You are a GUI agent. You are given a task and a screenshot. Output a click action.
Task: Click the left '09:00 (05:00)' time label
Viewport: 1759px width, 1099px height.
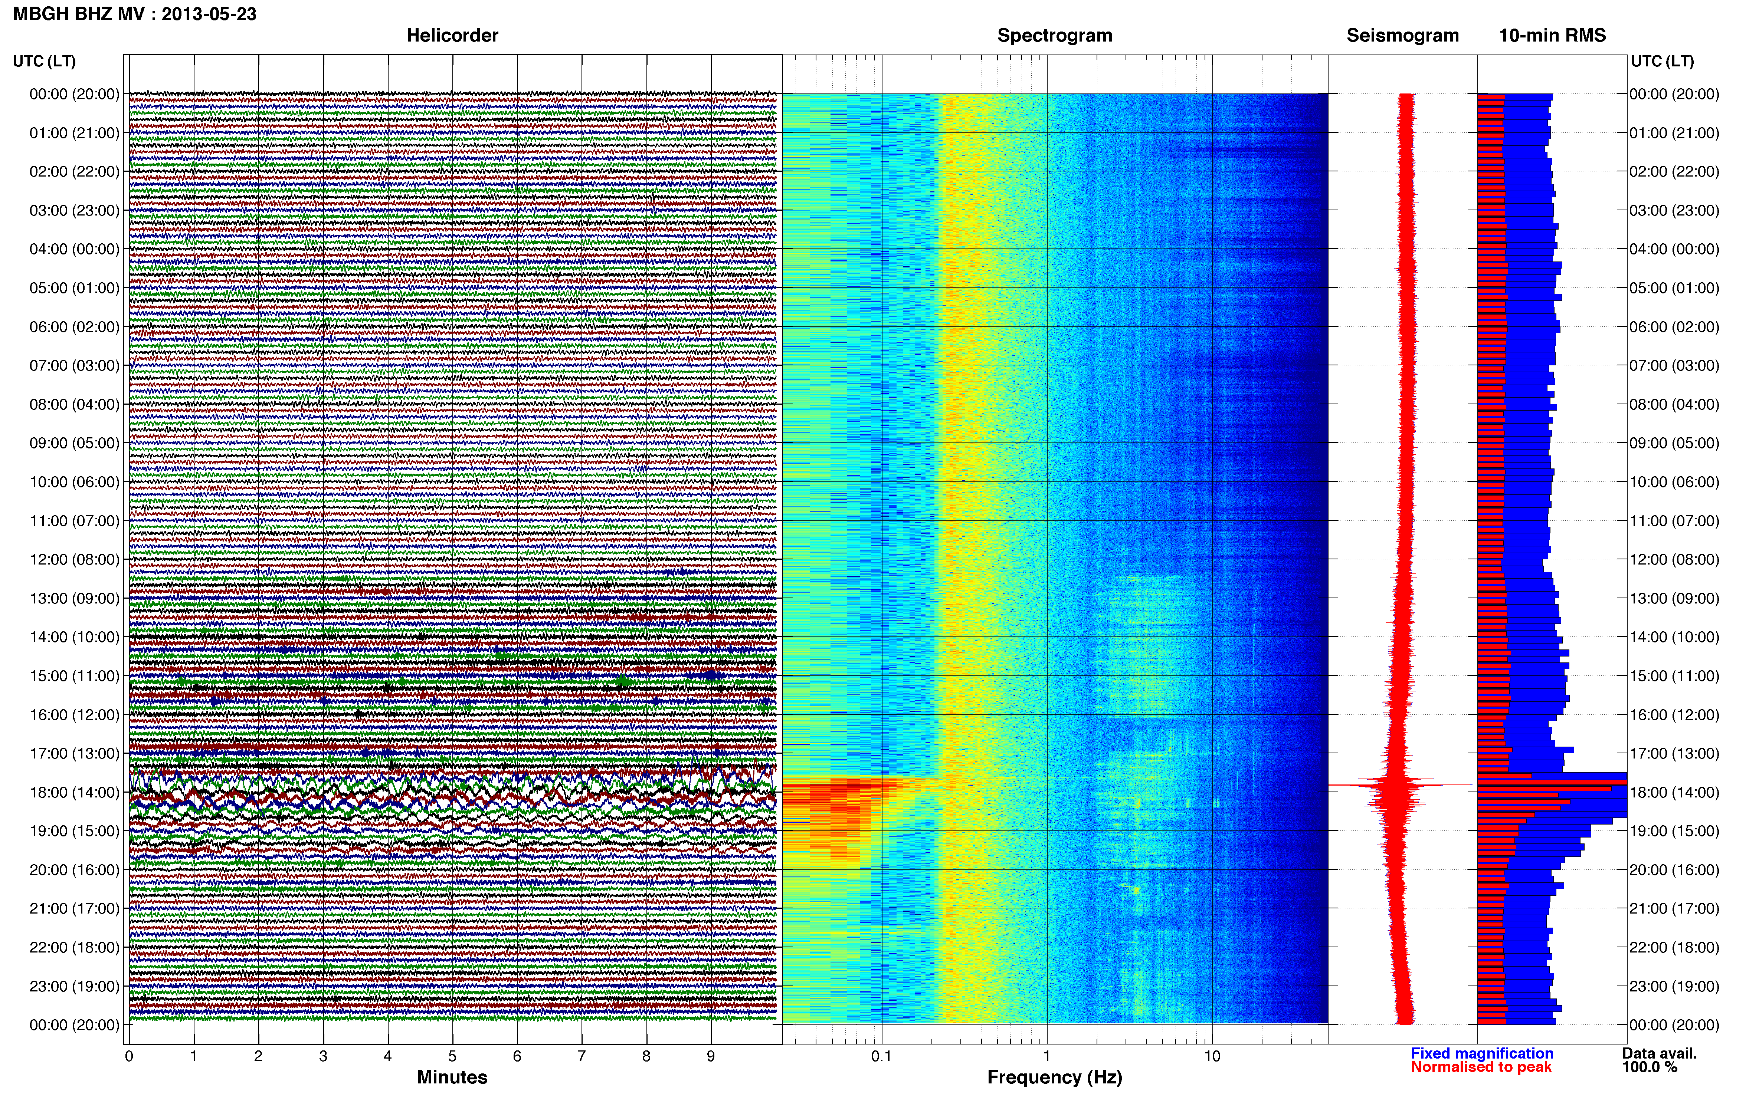(74, 442)
